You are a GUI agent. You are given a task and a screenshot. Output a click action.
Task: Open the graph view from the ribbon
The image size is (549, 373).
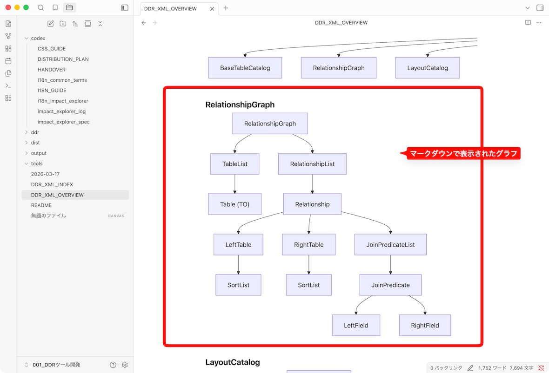[x=8, y=36]
